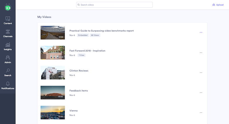Click the Upload cloud button
Viewport: 229px width, 124px height.
tap(218, 5)
